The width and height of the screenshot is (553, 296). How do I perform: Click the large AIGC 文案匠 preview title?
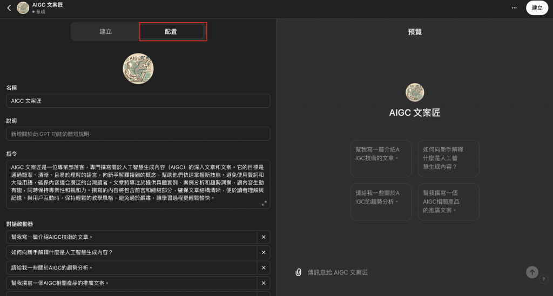coord(415,113)
